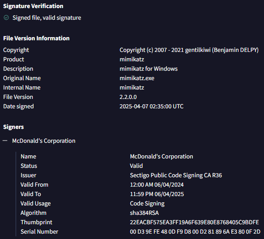Select the Code Signing usage value
This screenshot has height=239, width=264.
(x=147, y=204)
